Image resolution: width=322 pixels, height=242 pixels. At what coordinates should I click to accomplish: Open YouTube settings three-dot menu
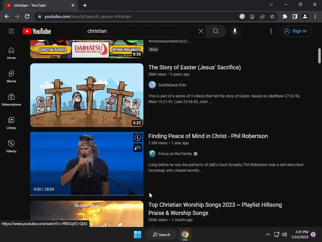271,31
